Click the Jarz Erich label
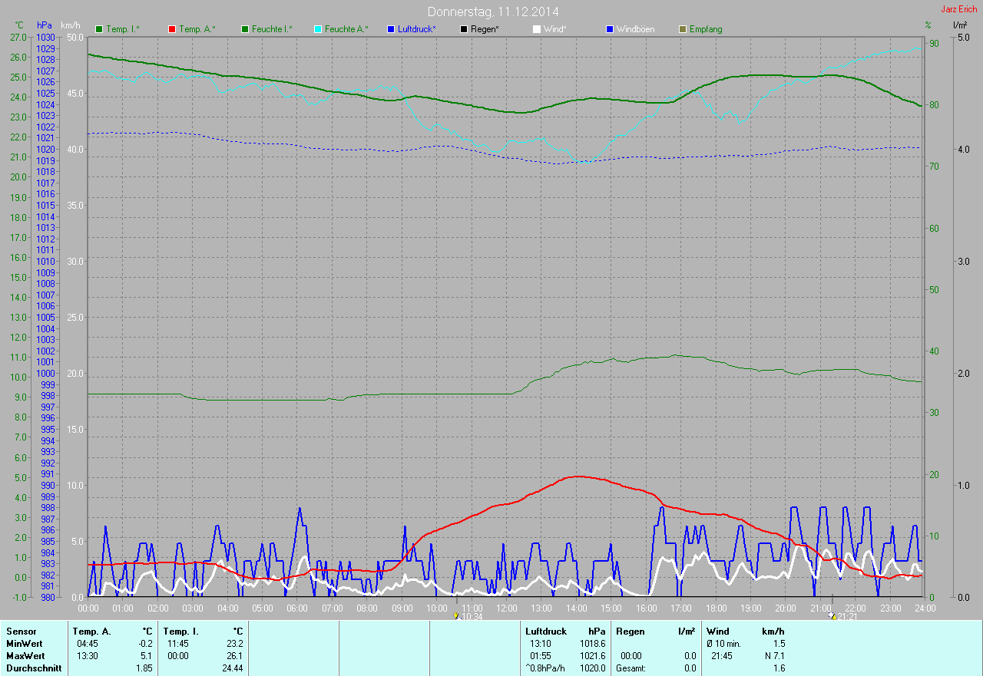Viewport: 983px width, 676px height. tap(958, 9)
